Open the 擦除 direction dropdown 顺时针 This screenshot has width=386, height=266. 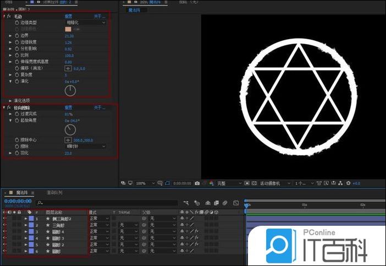tap(85, 146)
